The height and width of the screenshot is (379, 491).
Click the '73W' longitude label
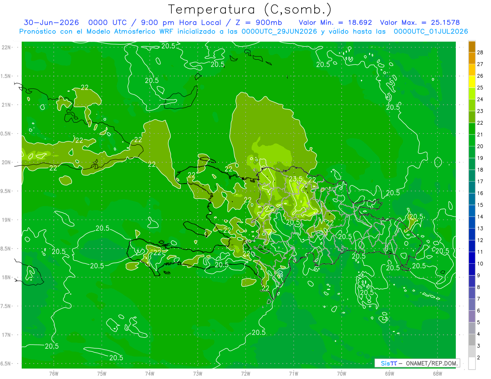(198, 374)
